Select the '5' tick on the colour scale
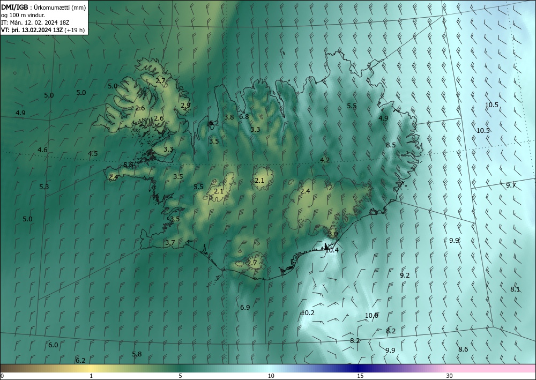The image size is (536, 380). [x=180, y=376]
